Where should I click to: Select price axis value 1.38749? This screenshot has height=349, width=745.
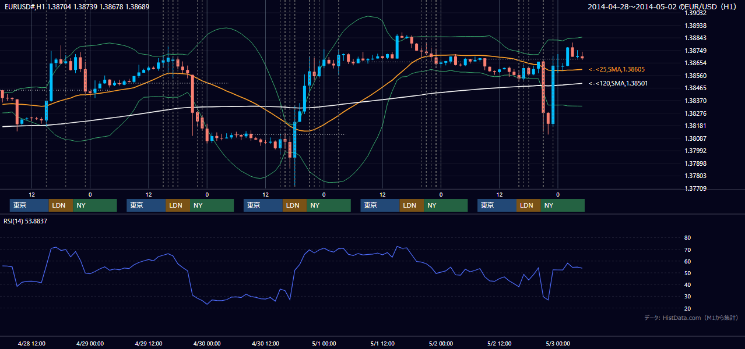click(x=695, y=51)
